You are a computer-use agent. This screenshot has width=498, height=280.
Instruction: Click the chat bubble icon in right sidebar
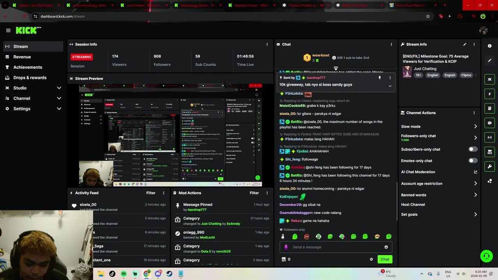click(489, 123)
